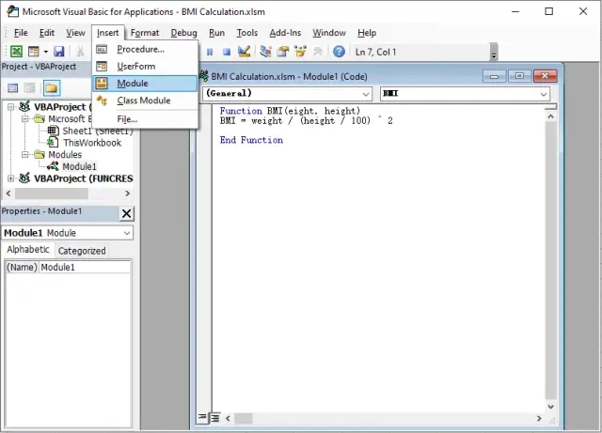Switch to Full Module View button

(214, 417)
